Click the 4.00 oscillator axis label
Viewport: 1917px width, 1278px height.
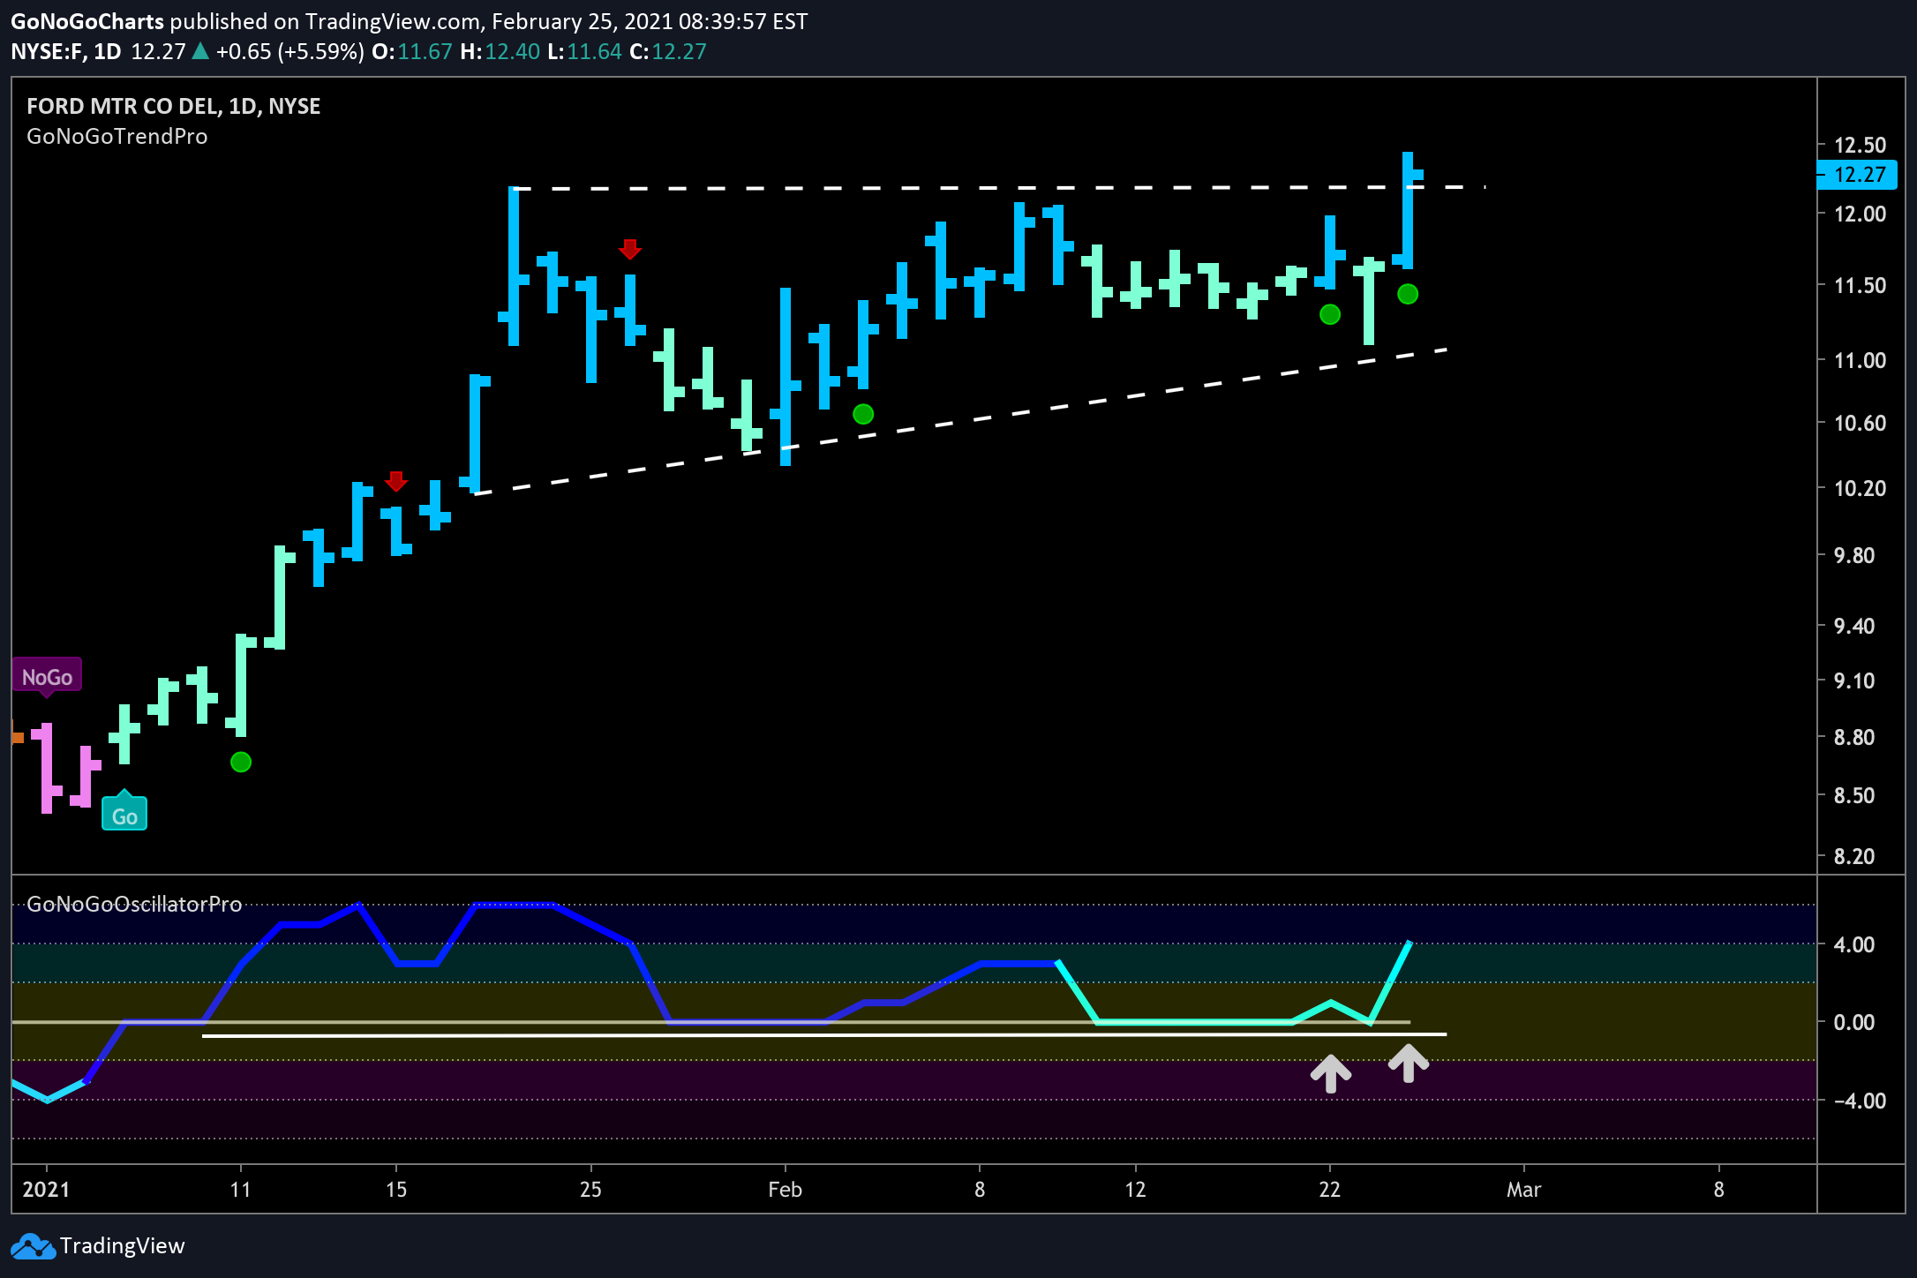tap(1854, 944)
